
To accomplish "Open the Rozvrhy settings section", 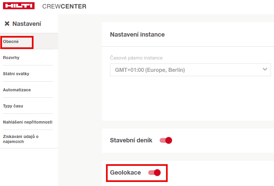I will click(11, 58).
